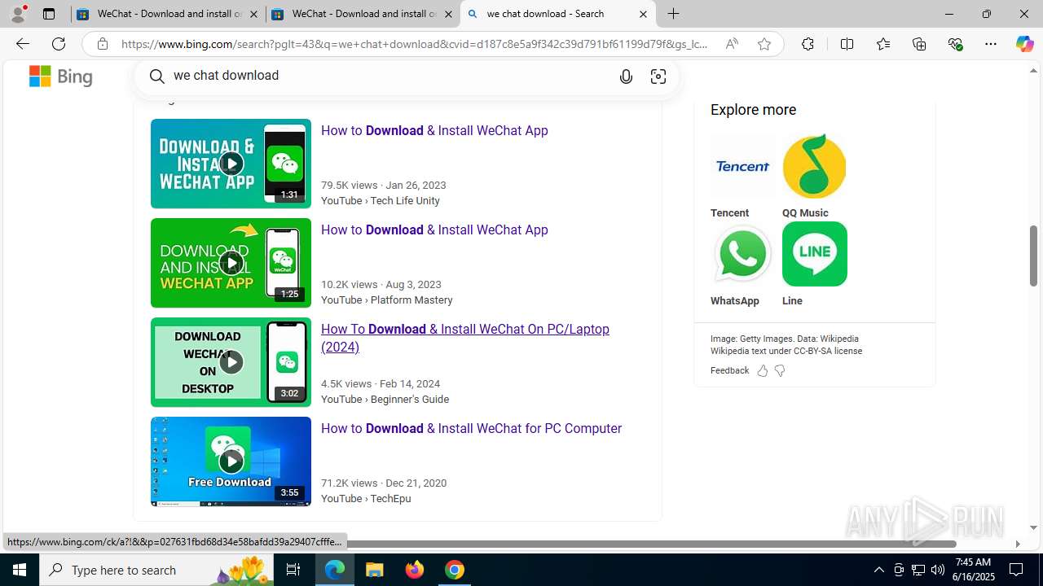
Task: Add this page to favorites star
Action: tap(764, 44)
